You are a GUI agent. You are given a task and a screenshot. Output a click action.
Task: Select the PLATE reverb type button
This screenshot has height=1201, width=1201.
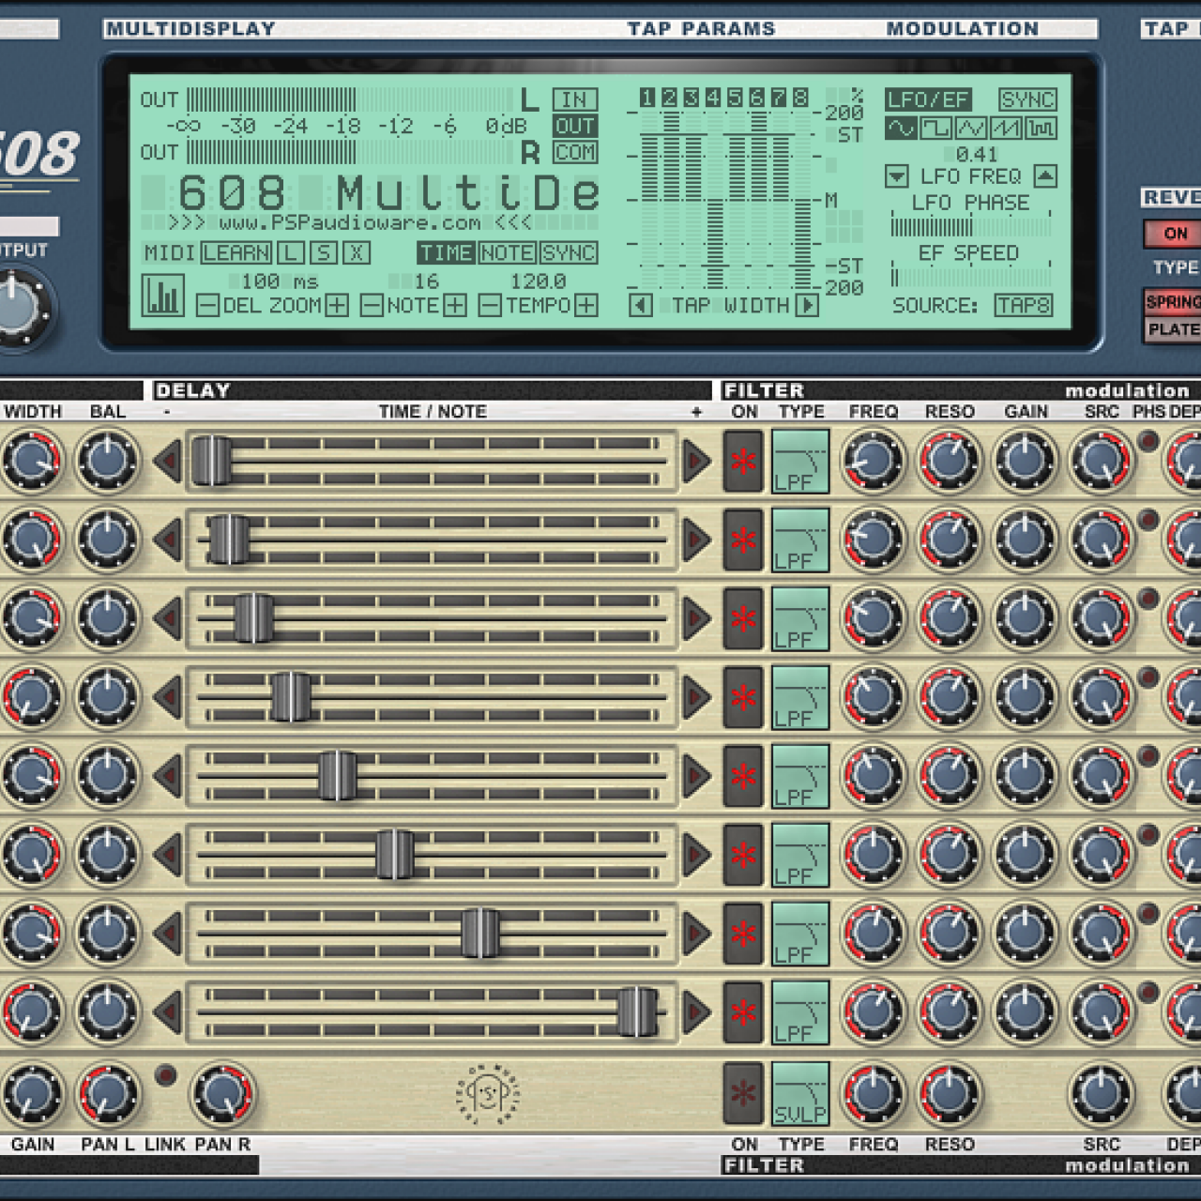click(1173, 329)
